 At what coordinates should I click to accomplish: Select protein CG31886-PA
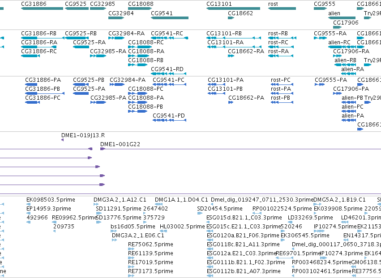point(31,84)
